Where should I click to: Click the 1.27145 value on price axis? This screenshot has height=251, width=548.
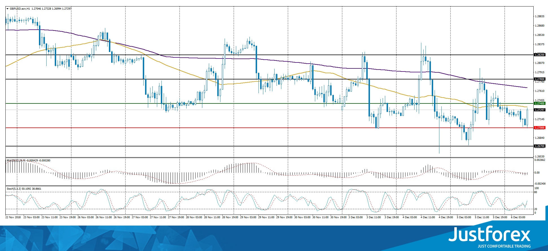click(540, 119)
